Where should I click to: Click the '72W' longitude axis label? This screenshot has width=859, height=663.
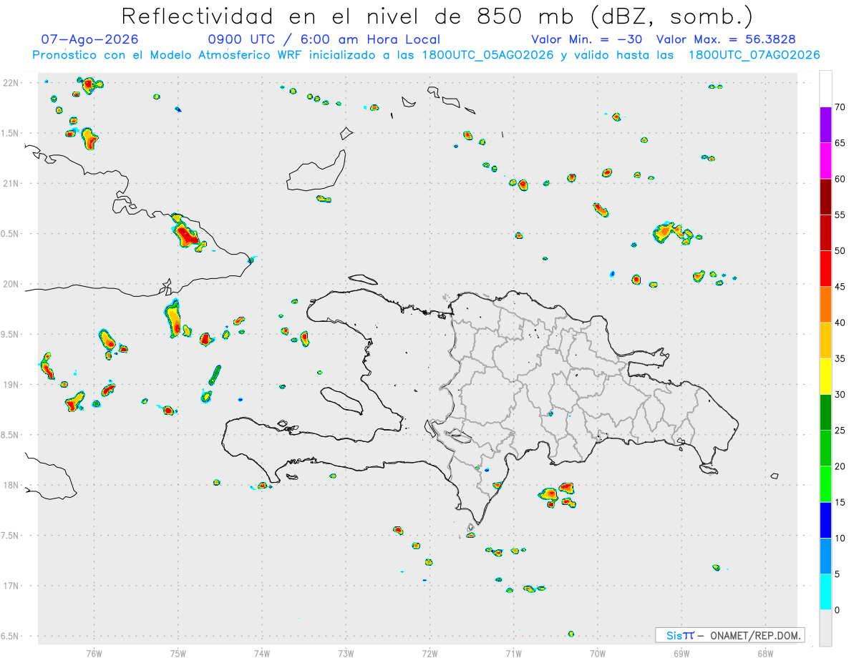429,652
